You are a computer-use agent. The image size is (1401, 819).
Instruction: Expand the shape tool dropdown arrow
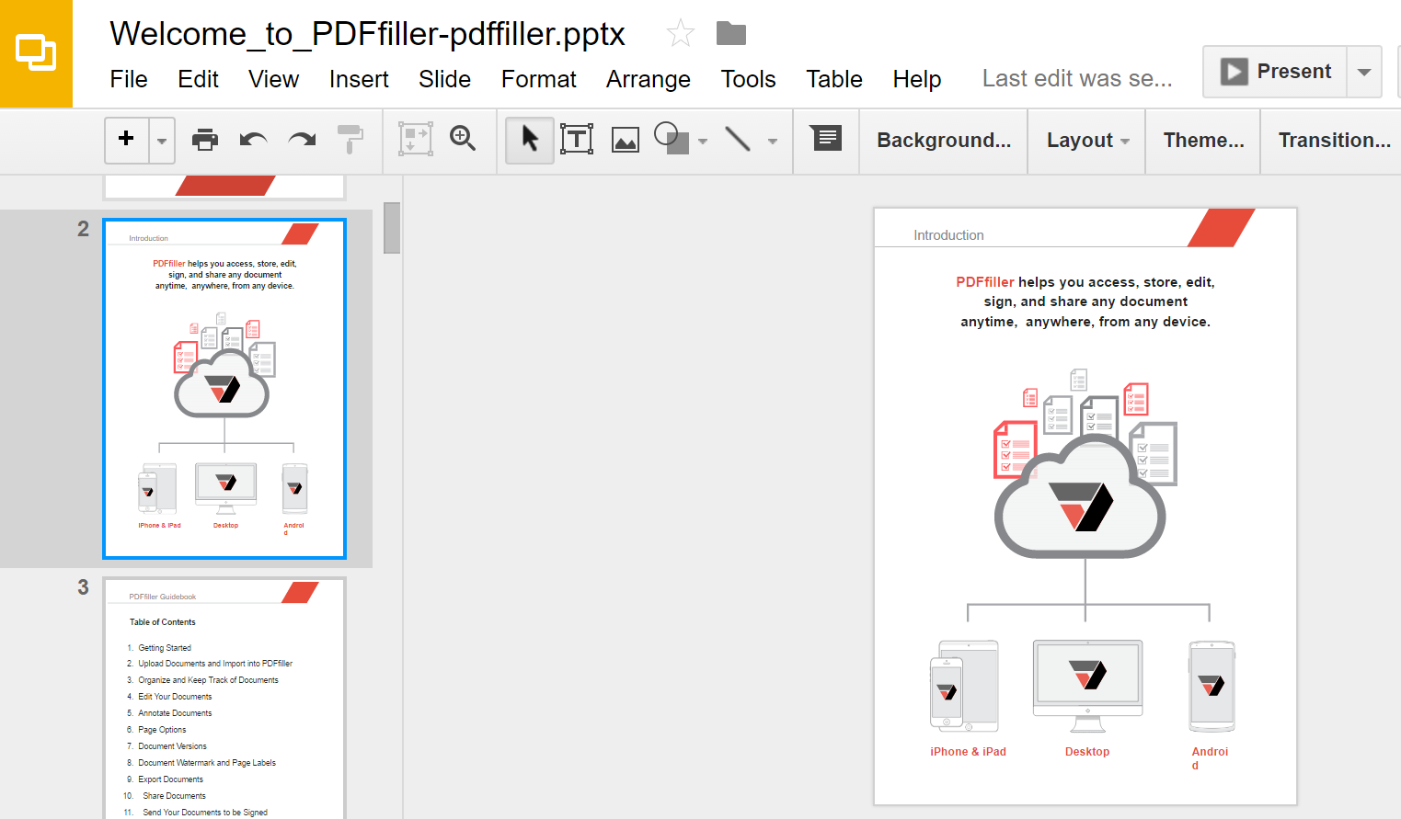click(x=703, y=141)
